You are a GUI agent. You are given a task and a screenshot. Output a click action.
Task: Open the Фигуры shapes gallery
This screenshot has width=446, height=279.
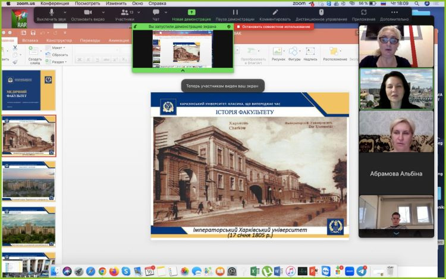[x=294, y=54]
